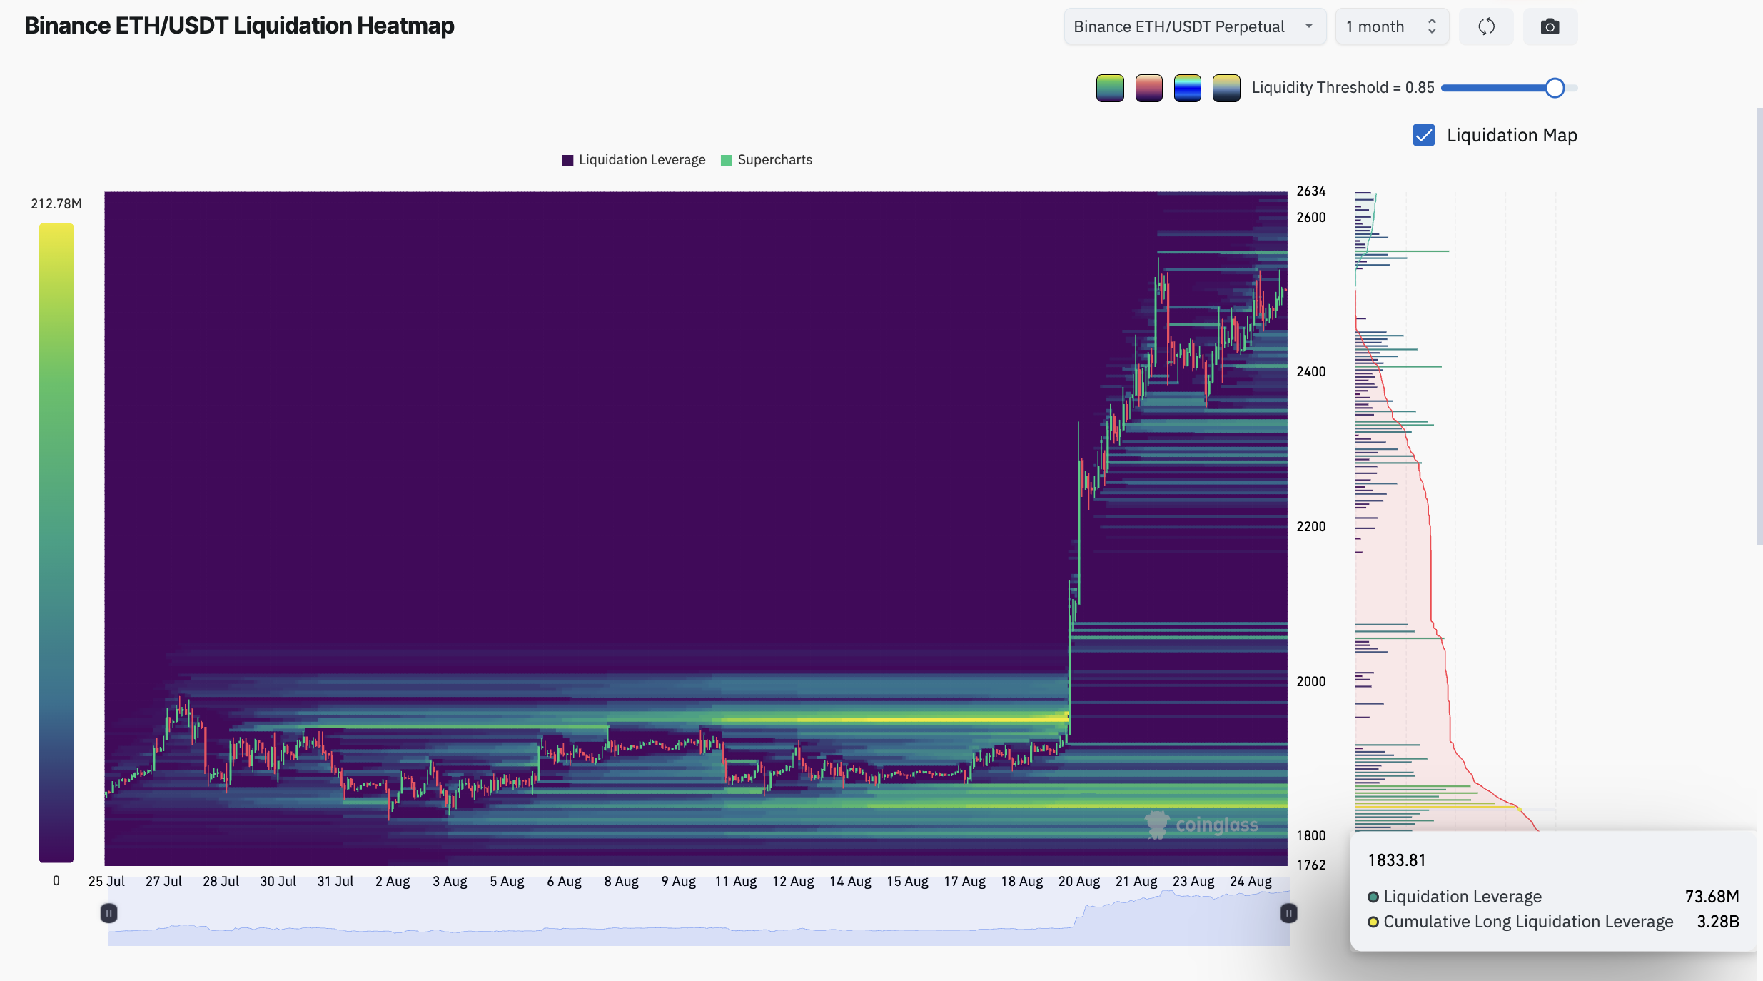Click the page vertical scrollbar
Image resolution: width=1763 pixels, height=981 pixels.
pyautogui.click(x=1759, y=326)
